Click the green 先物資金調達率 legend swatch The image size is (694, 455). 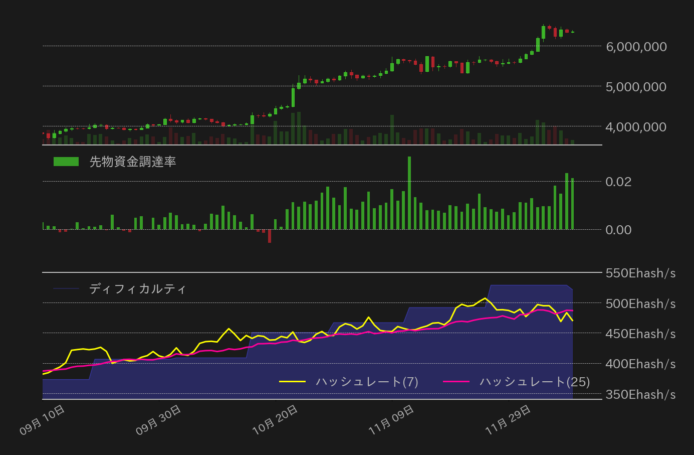(x=66, y=162)
